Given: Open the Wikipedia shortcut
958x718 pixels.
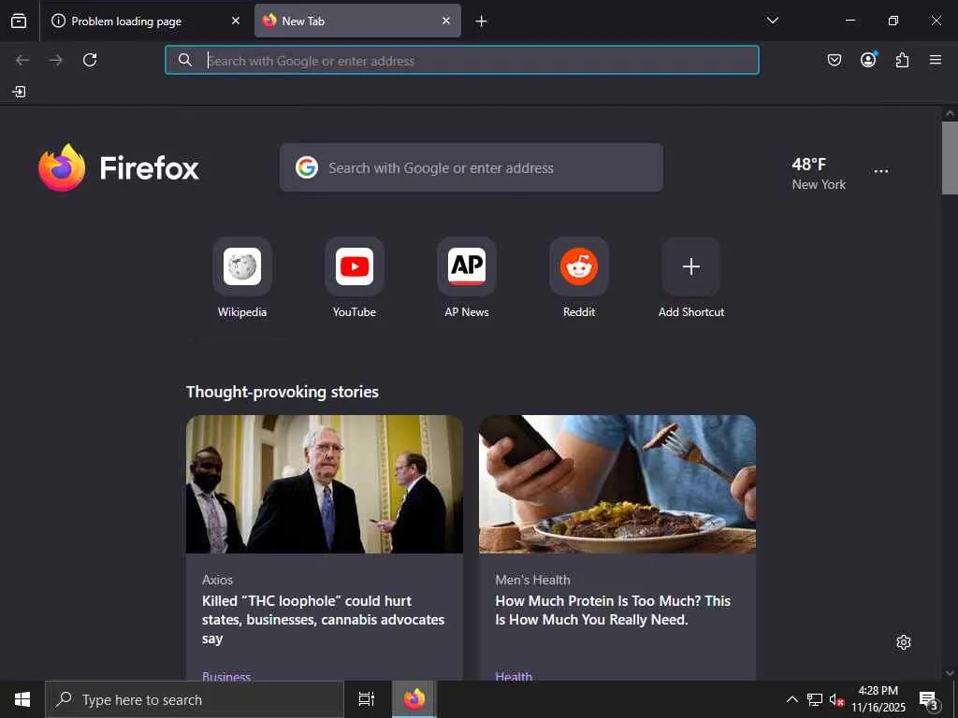Looking at the screenshot, I should pos(242,278).
